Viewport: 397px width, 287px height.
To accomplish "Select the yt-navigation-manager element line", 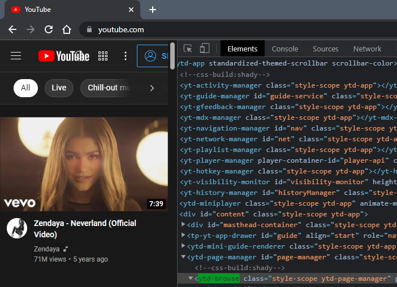I will point(287,128).
